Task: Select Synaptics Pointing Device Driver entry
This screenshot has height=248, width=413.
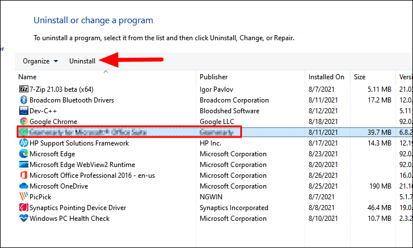Action: point(78,208)
